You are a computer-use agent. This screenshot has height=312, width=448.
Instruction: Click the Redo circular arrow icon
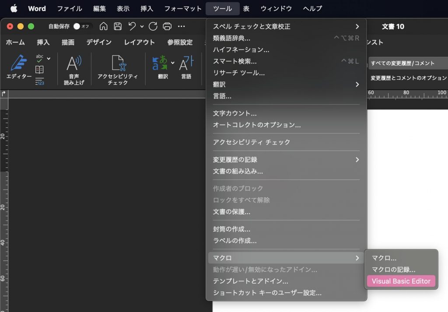coord(153,26)
